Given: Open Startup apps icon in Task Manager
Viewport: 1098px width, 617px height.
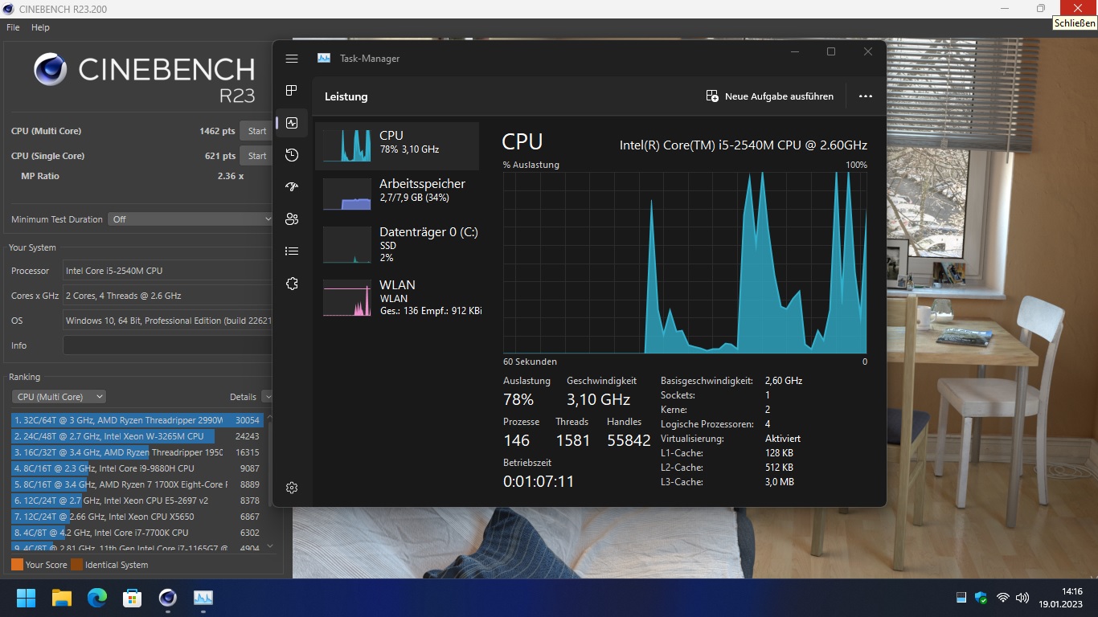Looking at the screenshot, I should 292,187.
